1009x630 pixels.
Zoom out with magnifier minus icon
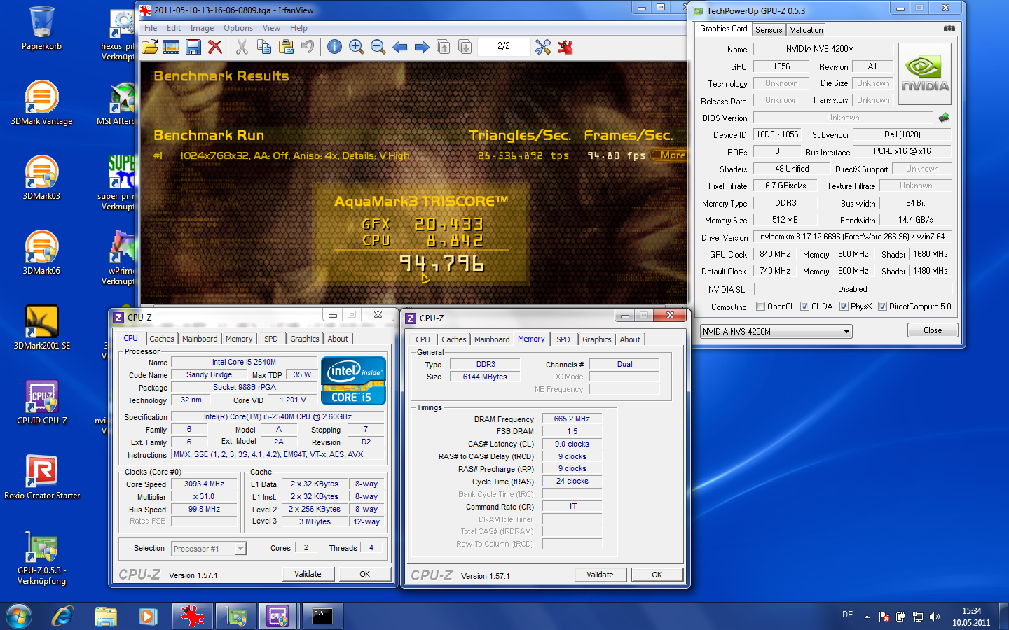click(378, 47)
